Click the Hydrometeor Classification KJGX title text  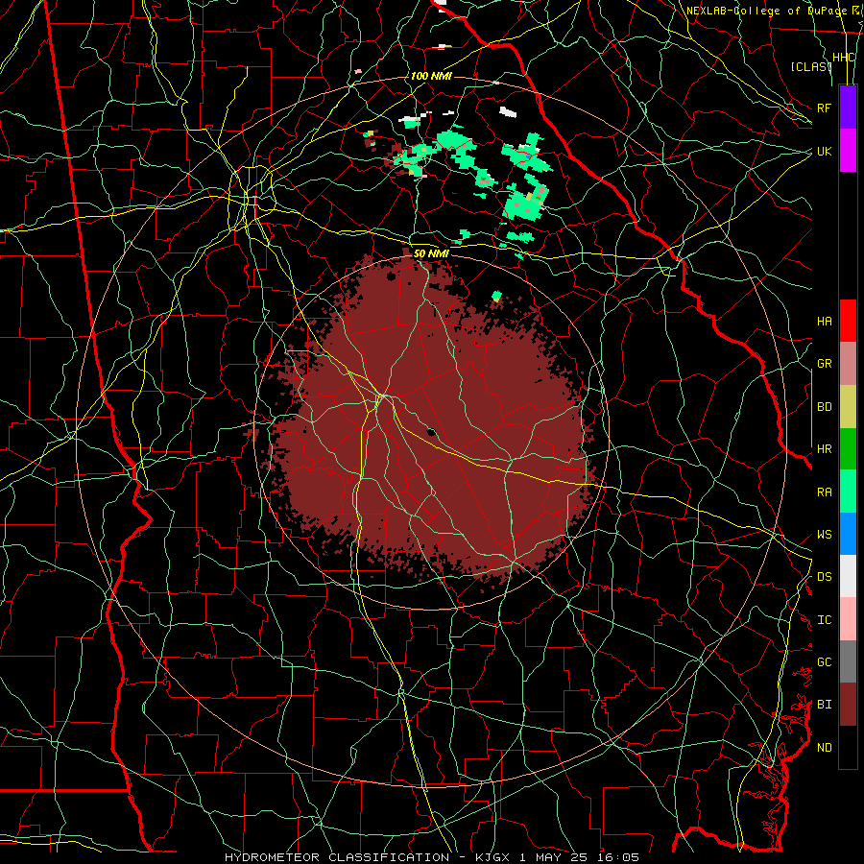tap(431, 857)
